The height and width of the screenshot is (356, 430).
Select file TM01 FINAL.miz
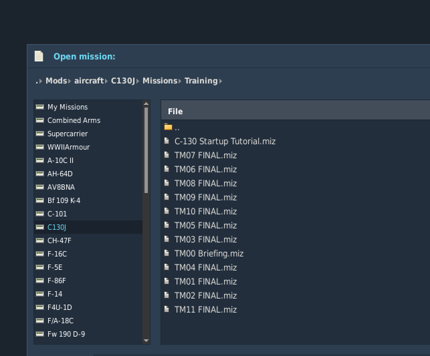[x=206, y=281]
